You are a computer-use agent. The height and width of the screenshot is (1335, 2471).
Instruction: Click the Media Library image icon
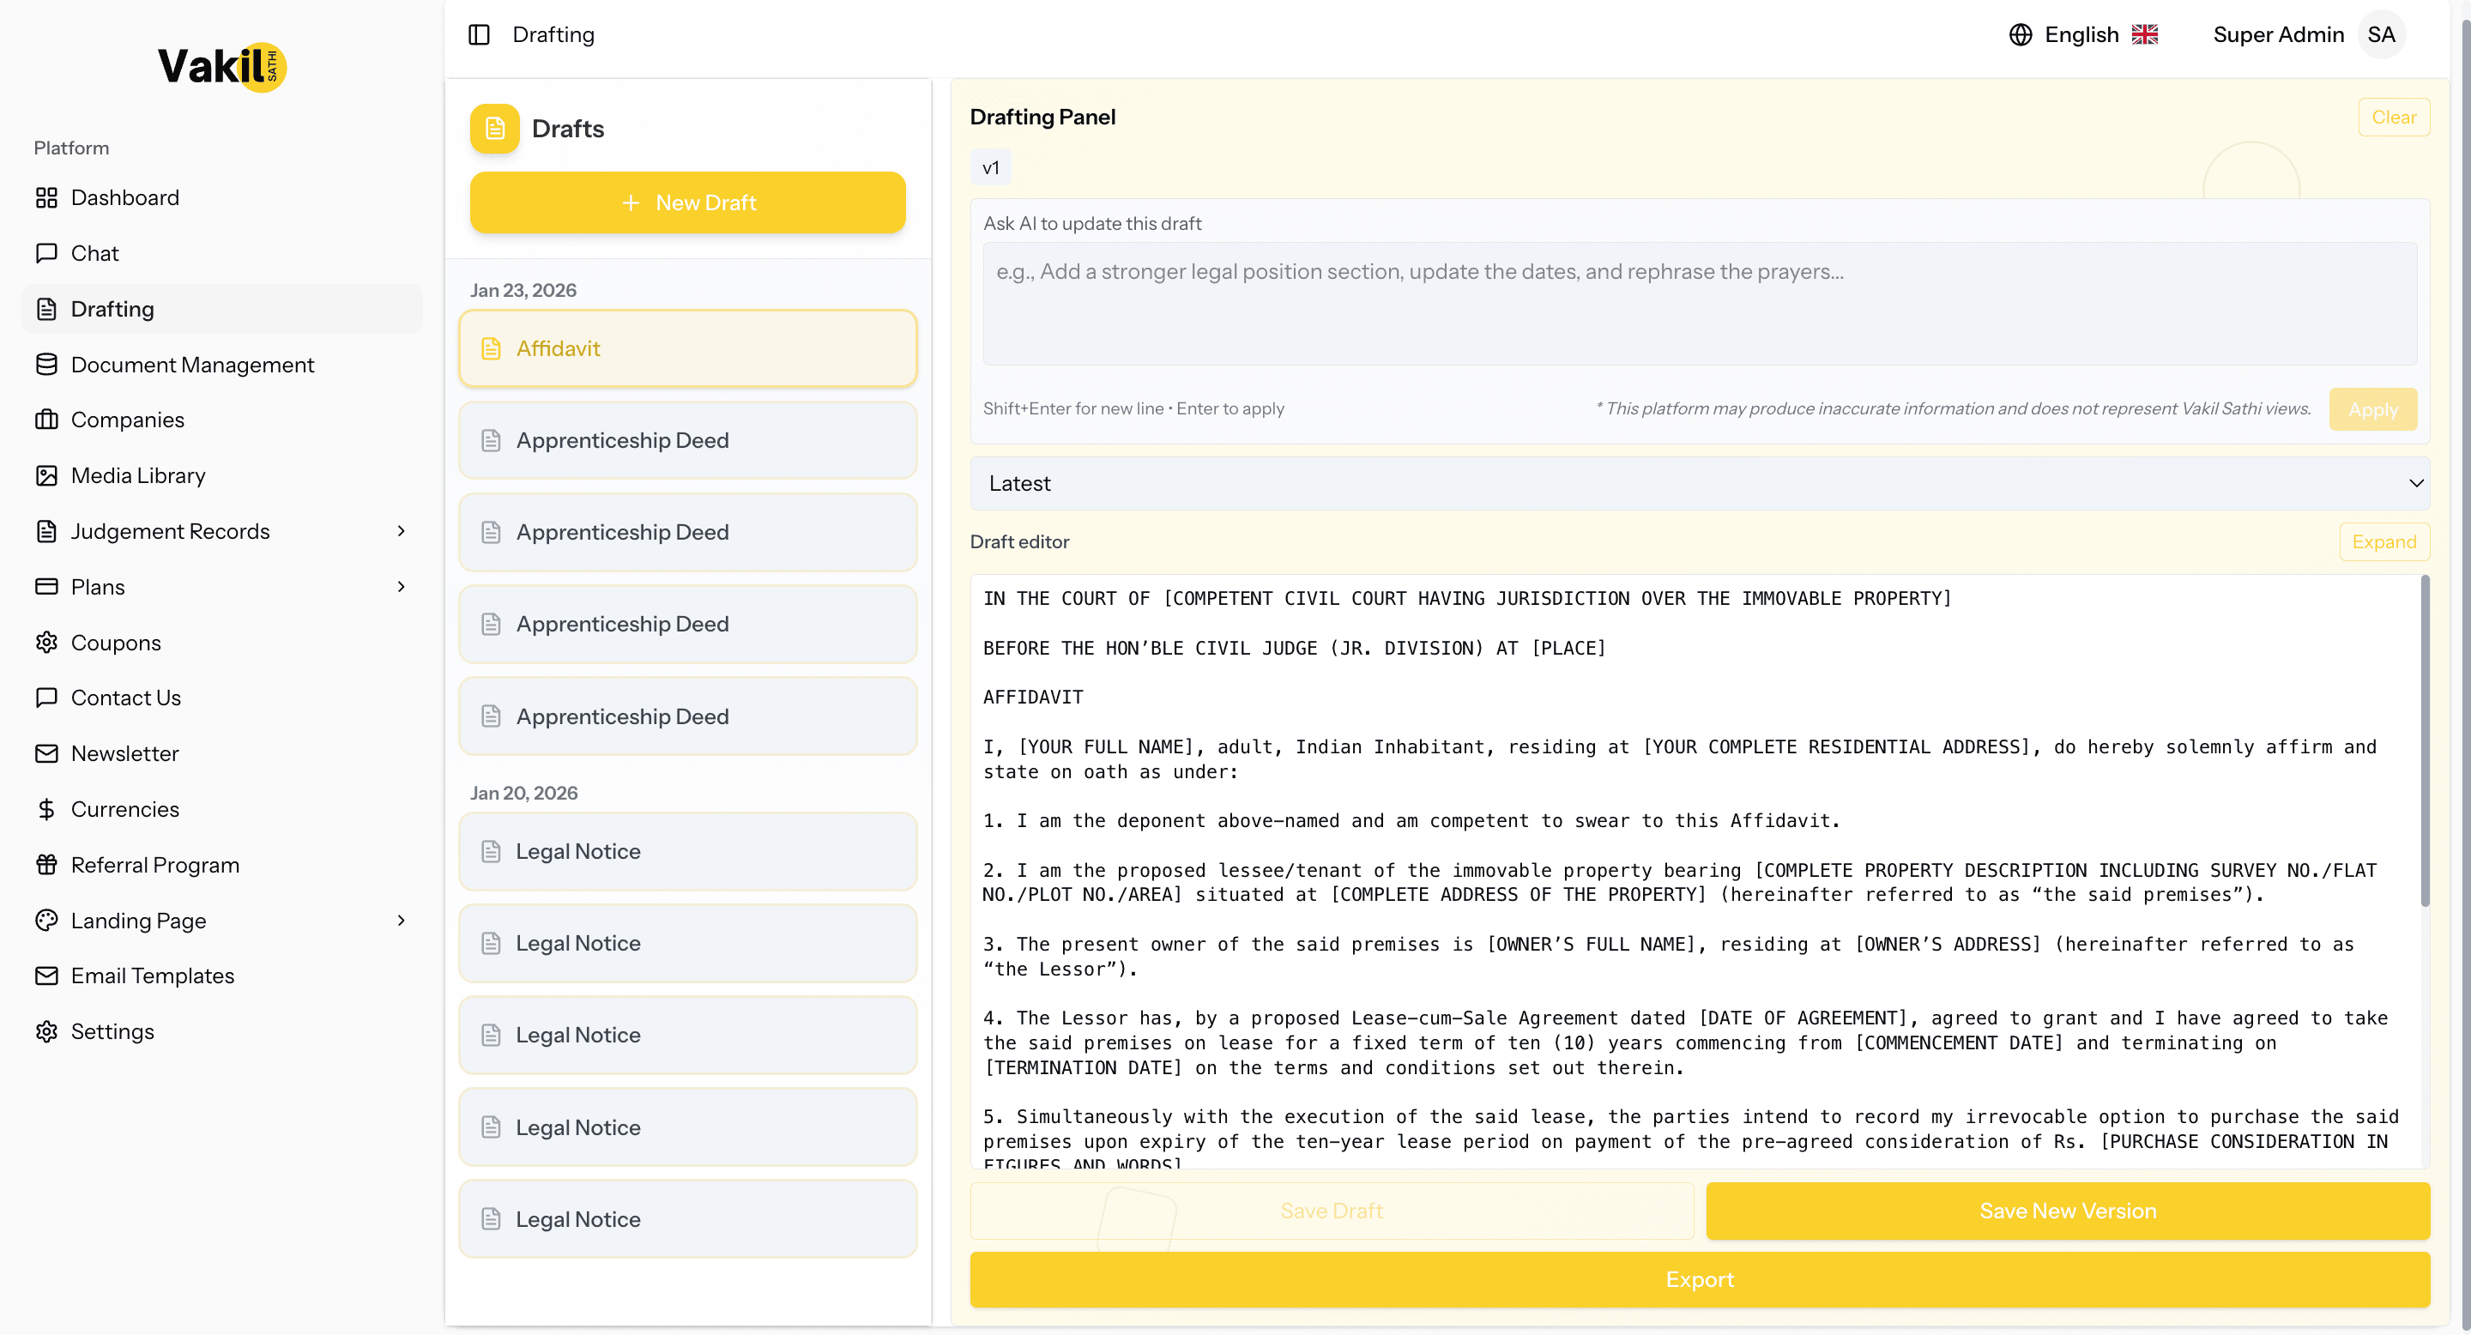click(46, 475)
